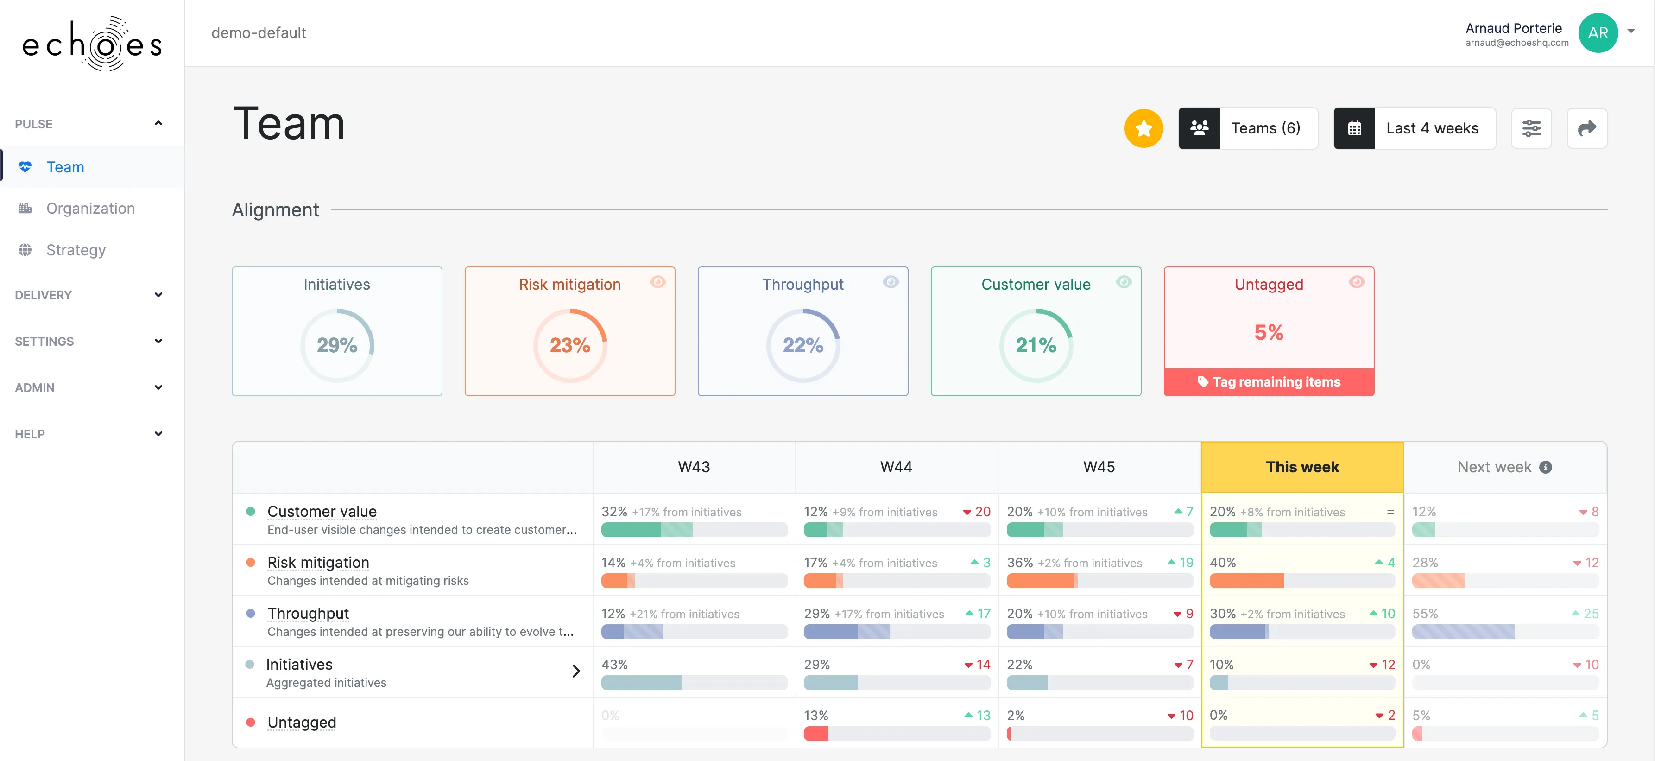
Task: Open the Teams (6) selector
Action: point(1248,128)
